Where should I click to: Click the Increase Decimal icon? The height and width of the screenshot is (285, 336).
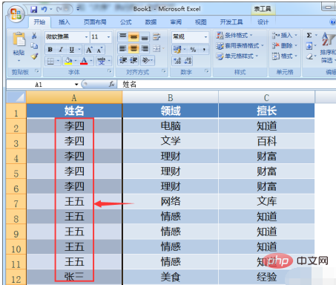(x=177, y=61)
